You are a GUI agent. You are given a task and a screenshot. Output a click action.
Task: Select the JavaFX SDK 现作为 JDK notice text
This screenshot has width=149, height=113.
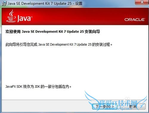point(38,86)
